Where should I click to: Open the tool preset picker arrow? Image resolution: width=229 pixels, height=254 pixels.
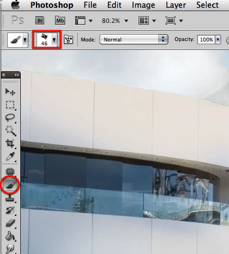click(25, 40)
